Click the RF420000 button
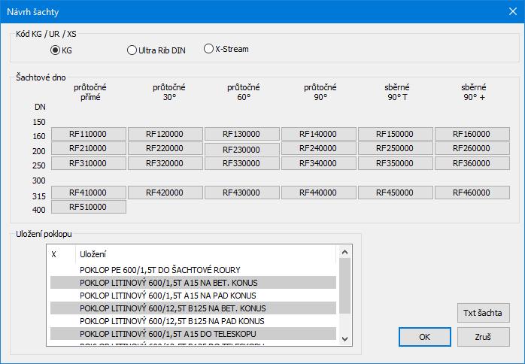 click(165, 193)
